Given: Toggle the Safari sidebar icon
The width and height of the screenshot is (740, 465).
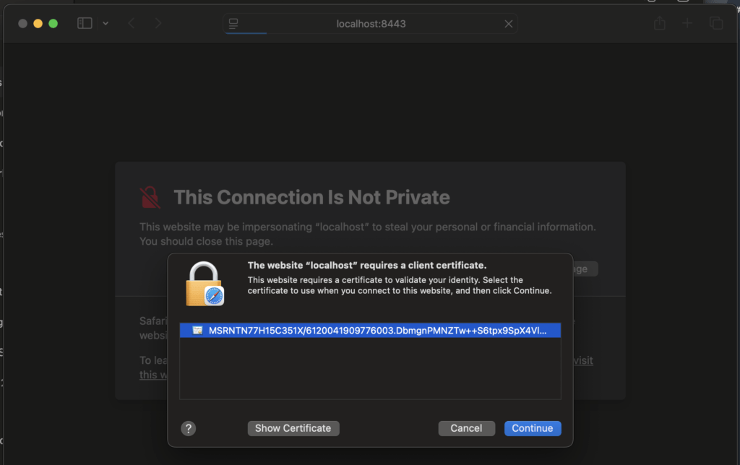Looking at the screenshot, I should (x=85, y=23).
